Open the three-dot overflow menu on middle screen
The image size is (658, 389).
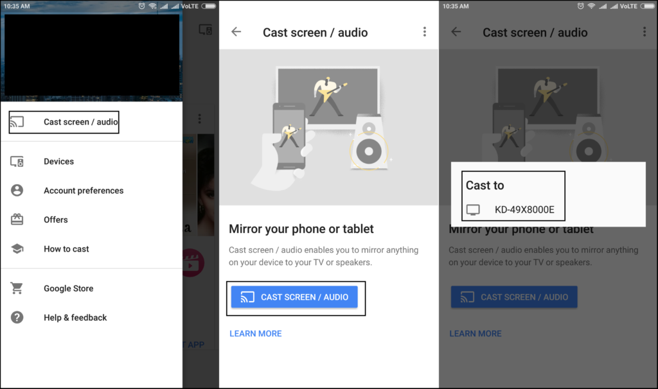pos(424,31)
